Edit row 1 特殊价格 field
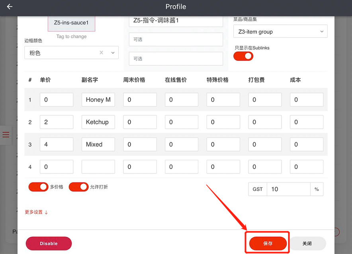 click(223, 100)
